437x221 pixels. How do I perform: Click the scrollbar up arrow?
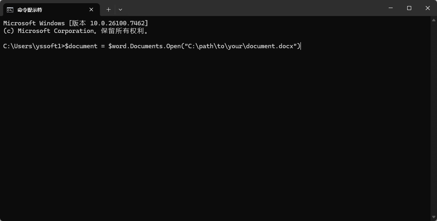(x=434, y=20)
